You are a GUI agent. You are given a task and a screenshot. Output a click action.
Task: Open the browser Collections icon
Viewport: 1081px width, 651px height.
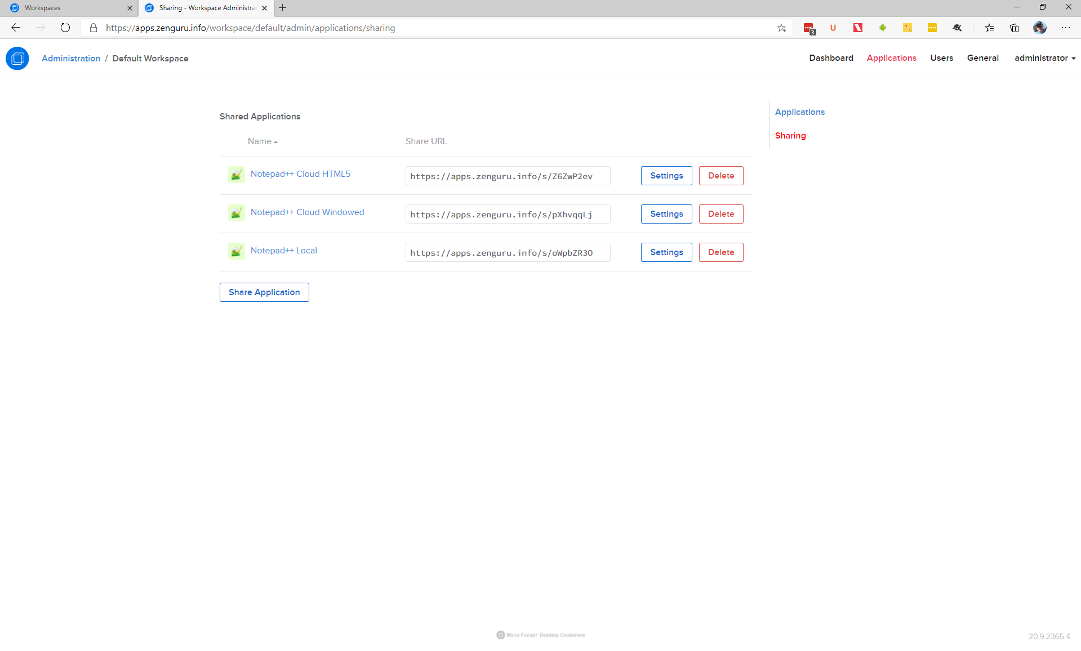[x=1014, y=28]
